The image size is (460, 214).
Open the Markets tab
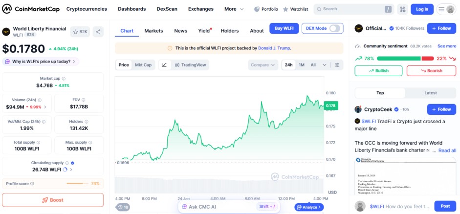[x=153, y=31]
